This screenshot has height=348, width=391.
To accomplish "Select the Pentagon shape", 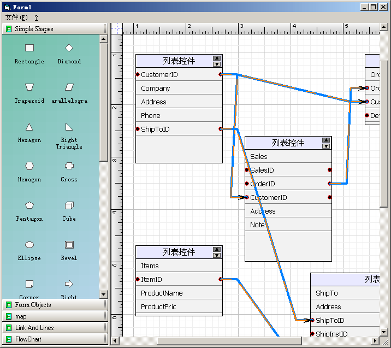I will coord(29,205).
